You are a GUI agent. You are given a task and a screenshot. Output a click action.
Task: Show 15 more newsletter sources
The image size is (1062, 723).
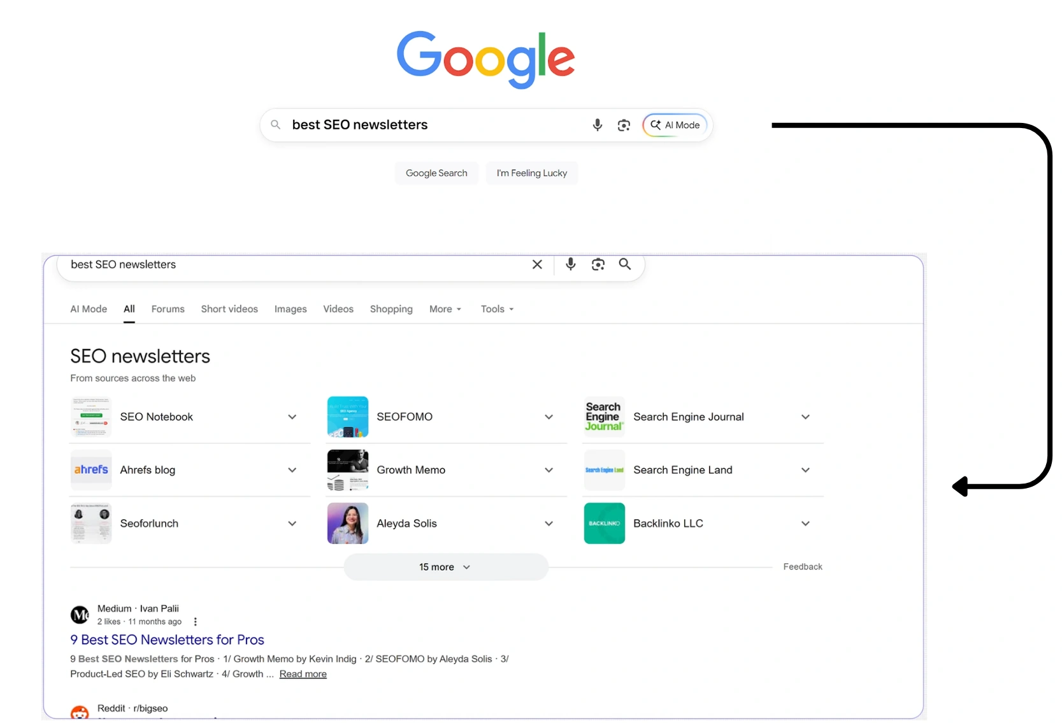click(x=446, y=567)
